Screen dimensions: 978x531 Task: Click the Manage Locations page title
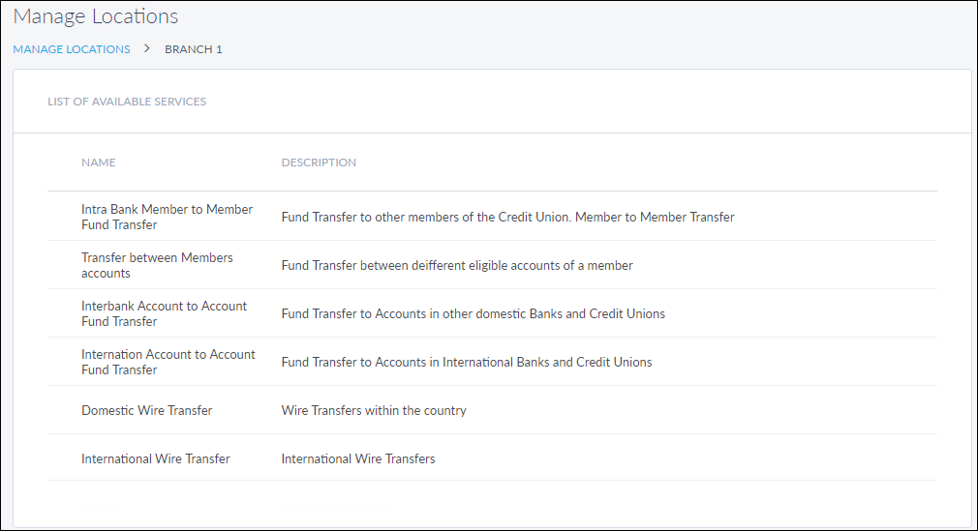click(x=96, y=16)
